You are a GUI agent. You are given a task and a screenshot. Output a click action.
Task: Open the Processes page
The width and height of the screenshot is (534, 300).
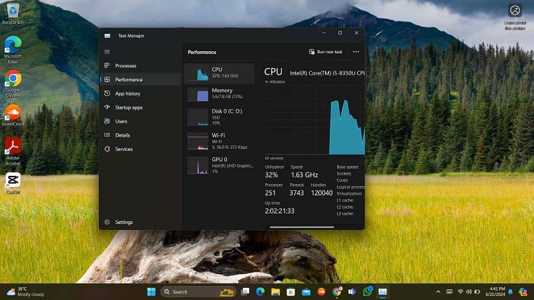click(125, 66)
